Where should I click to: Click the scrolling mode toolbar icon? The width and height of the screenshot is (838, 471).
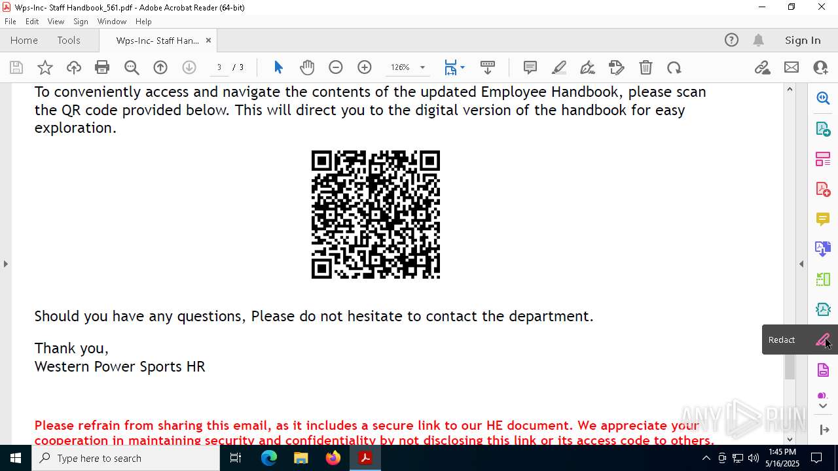coord(488,67)
